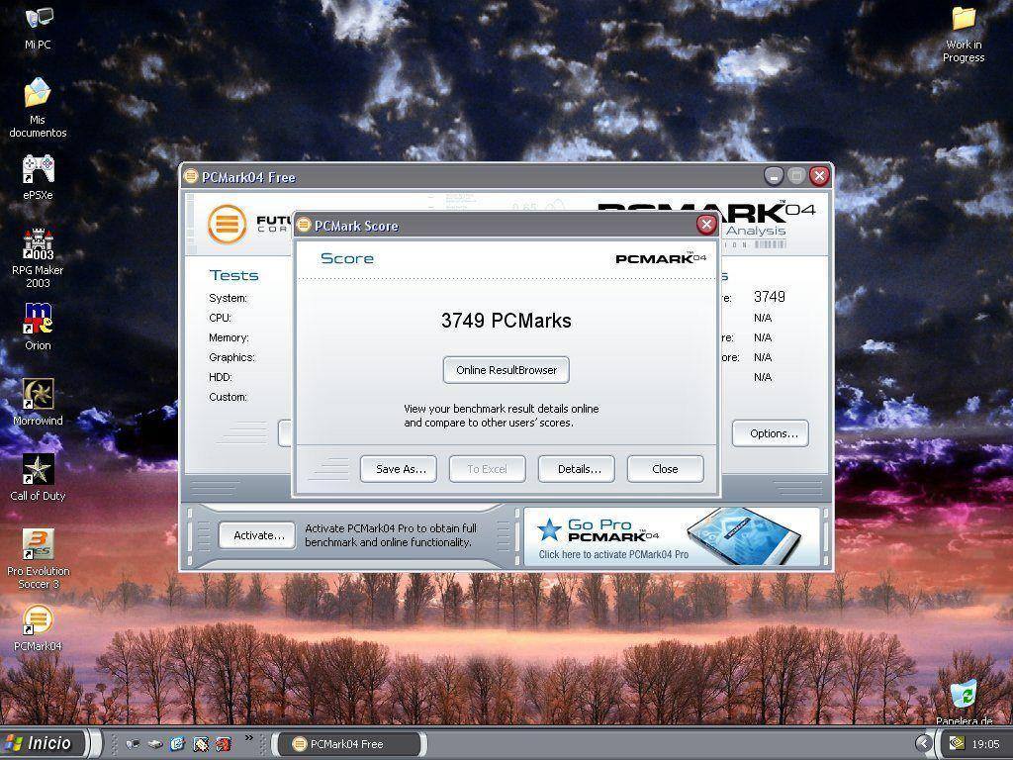Minimize the PCMark04 Free window
The height and width of the screenshot is (760, 1013).
[x=774, y=176]
